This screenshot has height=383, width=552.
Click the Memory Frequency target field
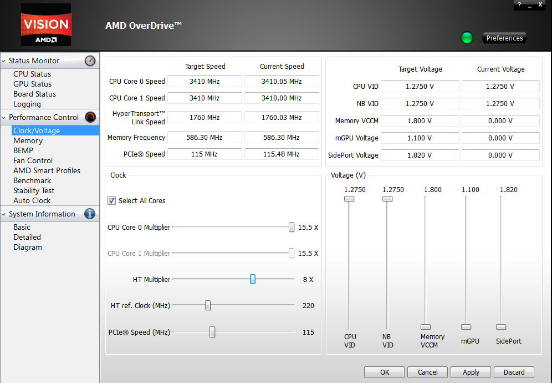point(205,137)
